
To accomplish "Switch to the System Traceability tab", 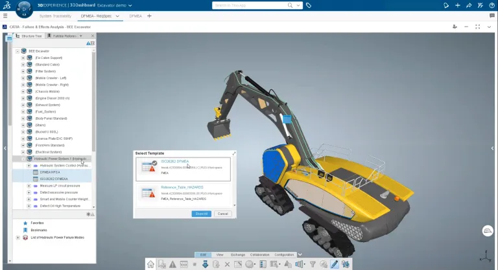I will [55, 16].
